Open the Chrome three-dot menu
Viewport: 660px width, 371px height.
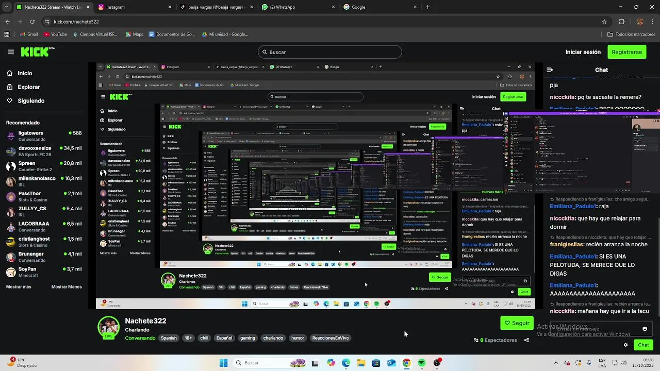[x=653, y=22]
